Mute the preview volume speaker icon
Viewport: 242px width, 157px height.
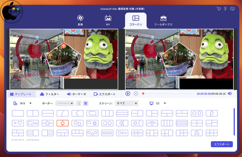230,94
